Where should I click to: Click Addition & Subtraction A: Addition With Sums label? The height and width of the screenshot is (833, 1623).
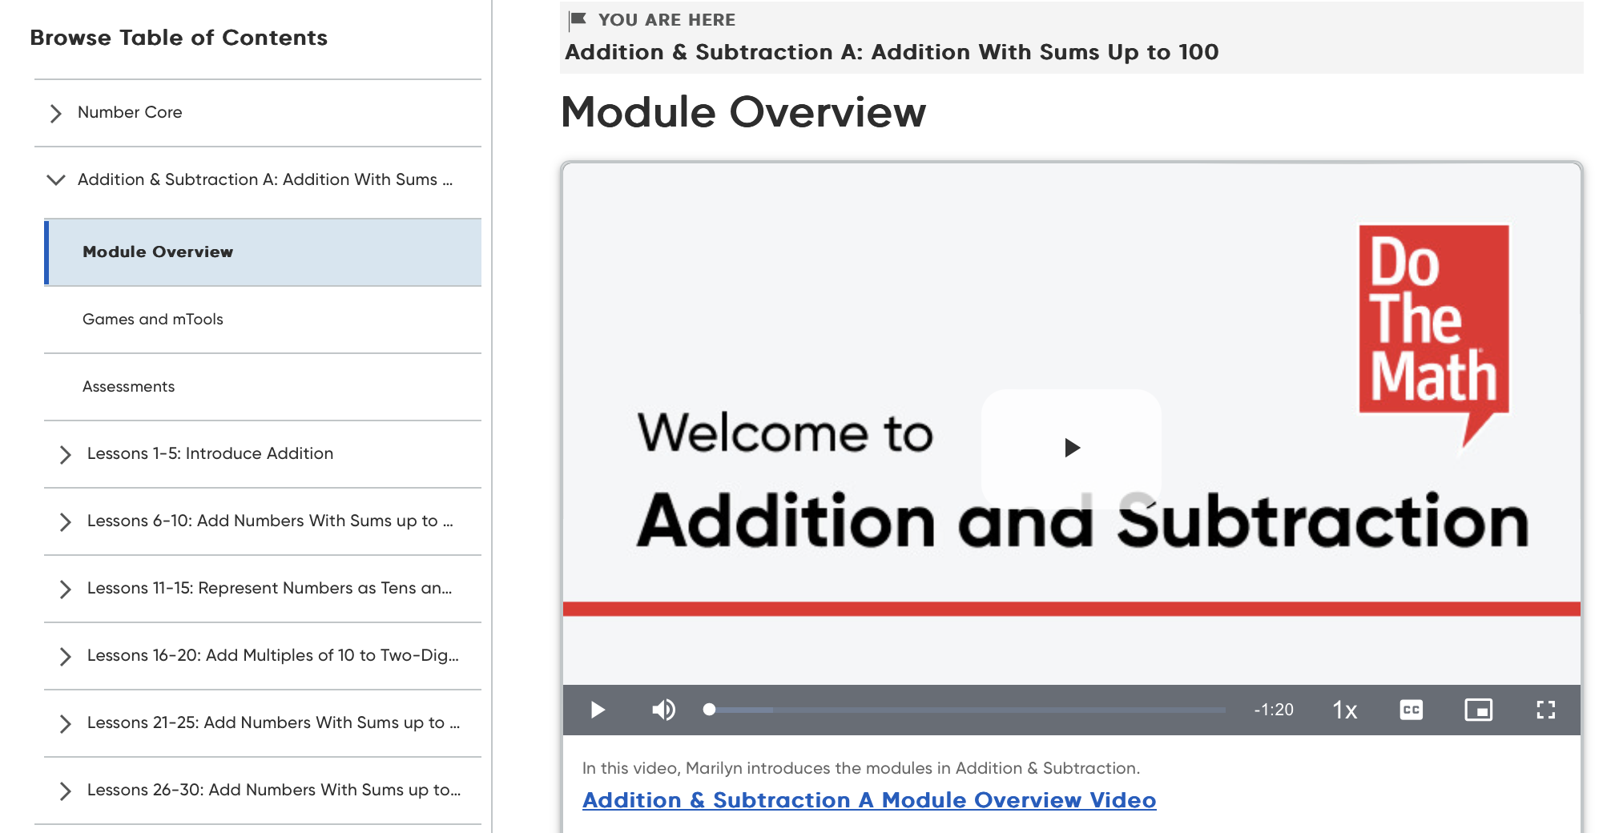click(x=265, y=179)
